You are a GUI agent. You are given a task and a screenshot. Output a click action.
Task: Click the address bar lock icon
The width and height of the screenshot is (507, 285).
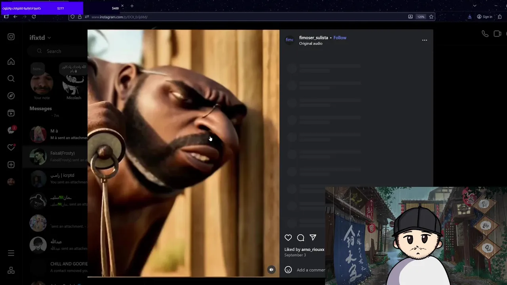(80, 17)
